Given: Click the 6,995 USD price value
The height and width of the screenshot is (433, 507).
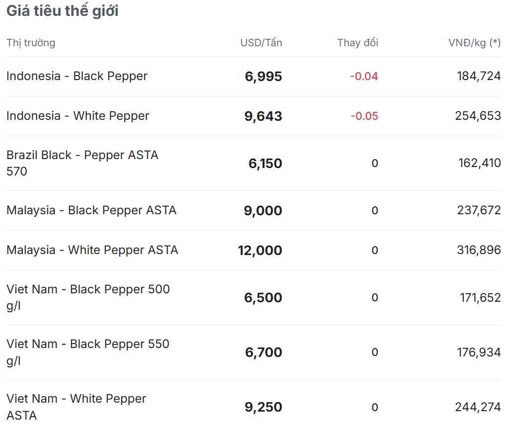Looking at the screenshot, I should tap(263, 77).
